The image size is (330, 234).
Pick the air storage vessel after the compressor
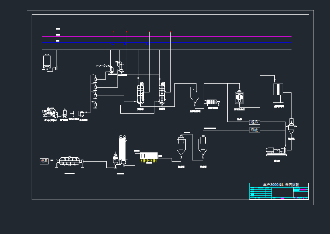click(65, 113)
